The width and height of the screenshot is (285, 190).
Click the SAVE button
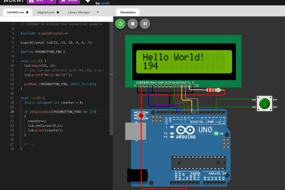click(x=36, y=1)
